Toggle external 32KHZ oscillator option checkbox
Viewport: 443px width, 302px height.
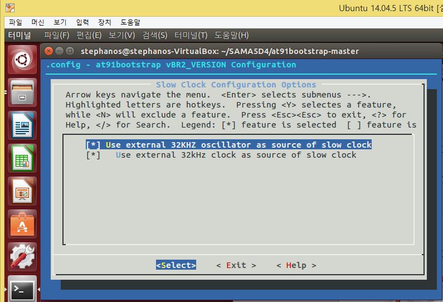(x=93, y=145)
